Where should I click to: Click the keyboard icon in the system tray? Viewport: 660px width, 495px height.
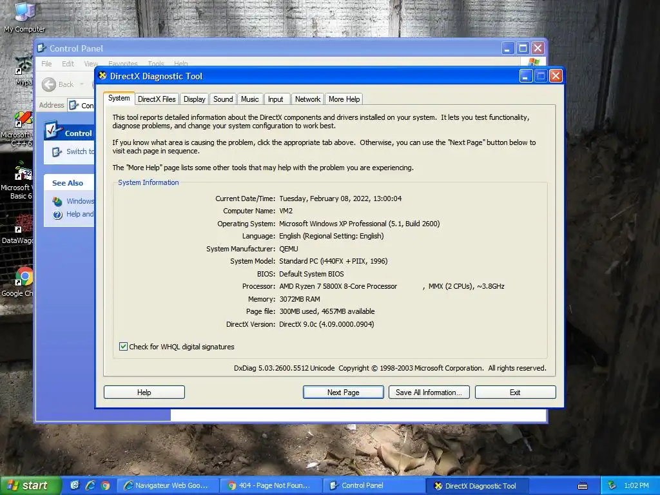pyautogui.click(x=583, y=486)
